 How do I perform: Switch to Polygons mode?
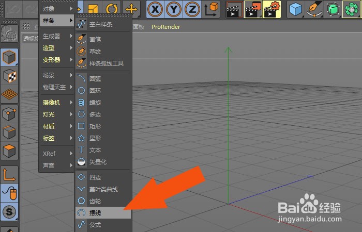9,151
